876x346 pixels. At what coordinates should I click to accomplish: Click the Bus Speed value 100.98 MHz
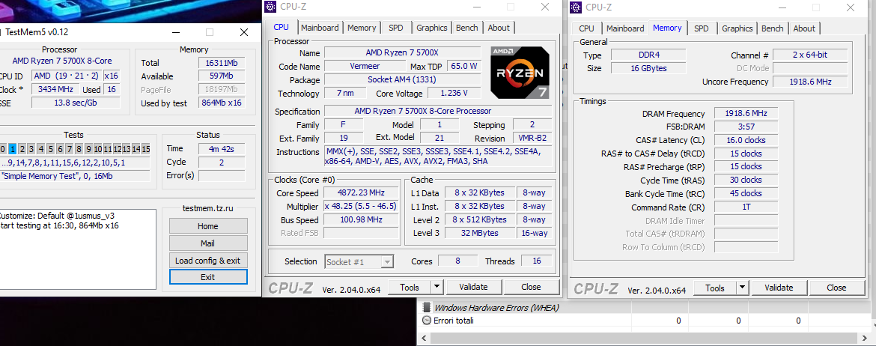362,219
